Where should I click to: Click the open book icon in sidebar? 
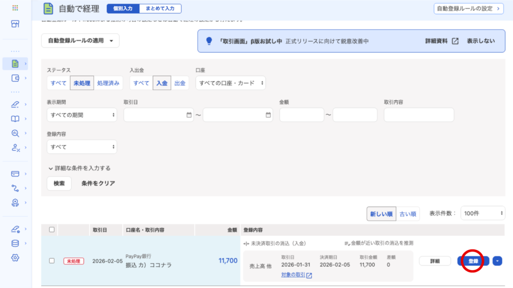click(x=15, y=119)
